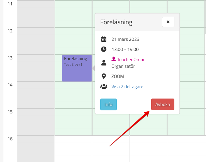Click the location pin icon beside ZOOM

click(104, 76)
